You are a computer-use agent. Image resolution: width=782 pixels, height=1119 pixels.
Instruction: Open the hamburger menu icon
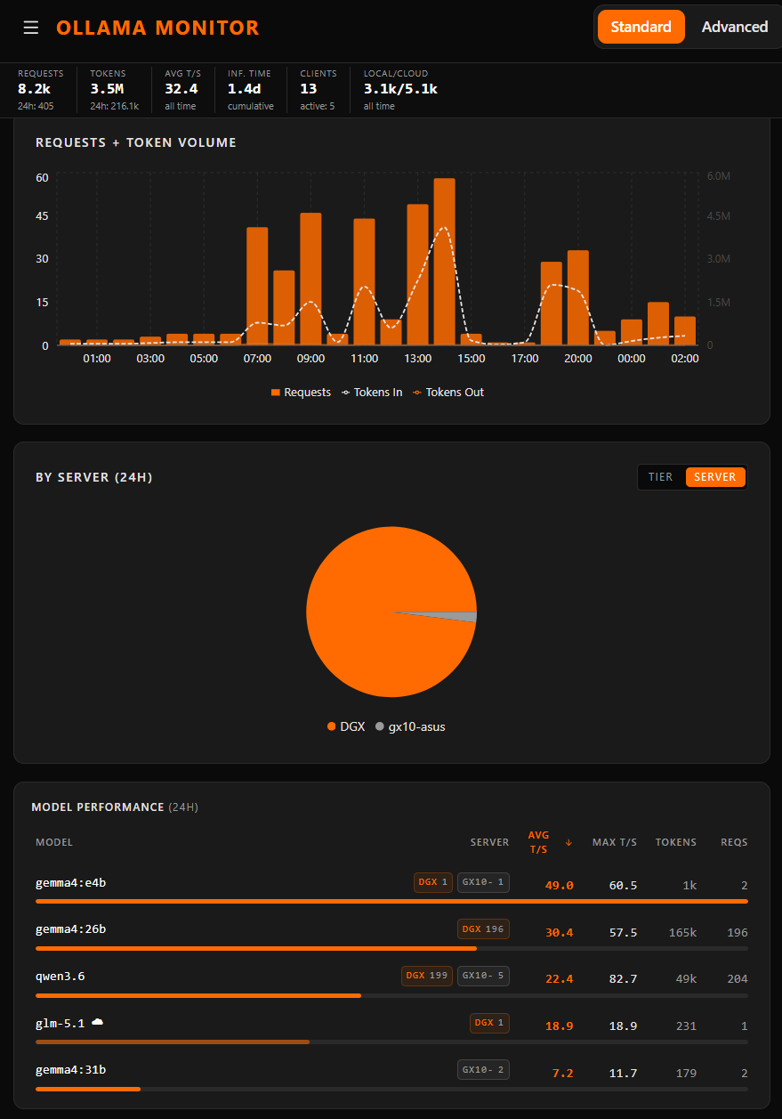[x=31, y=28]
